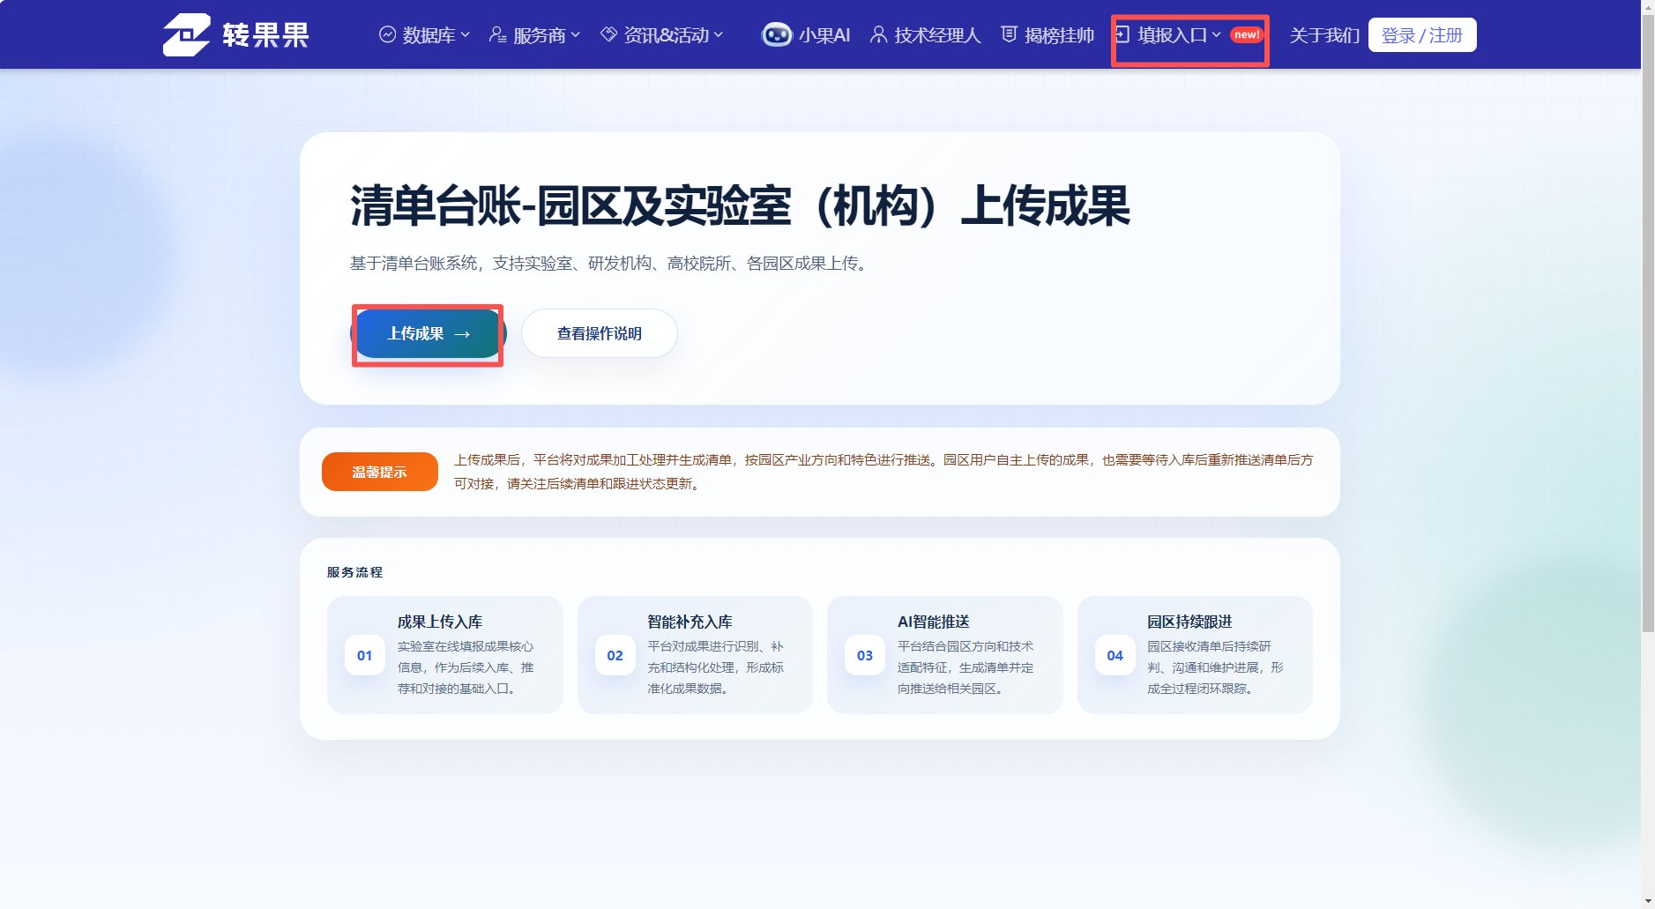This screenshot has height=909, width=1655.
Task: Click the 上传成果 button
Action: (428, 333)
